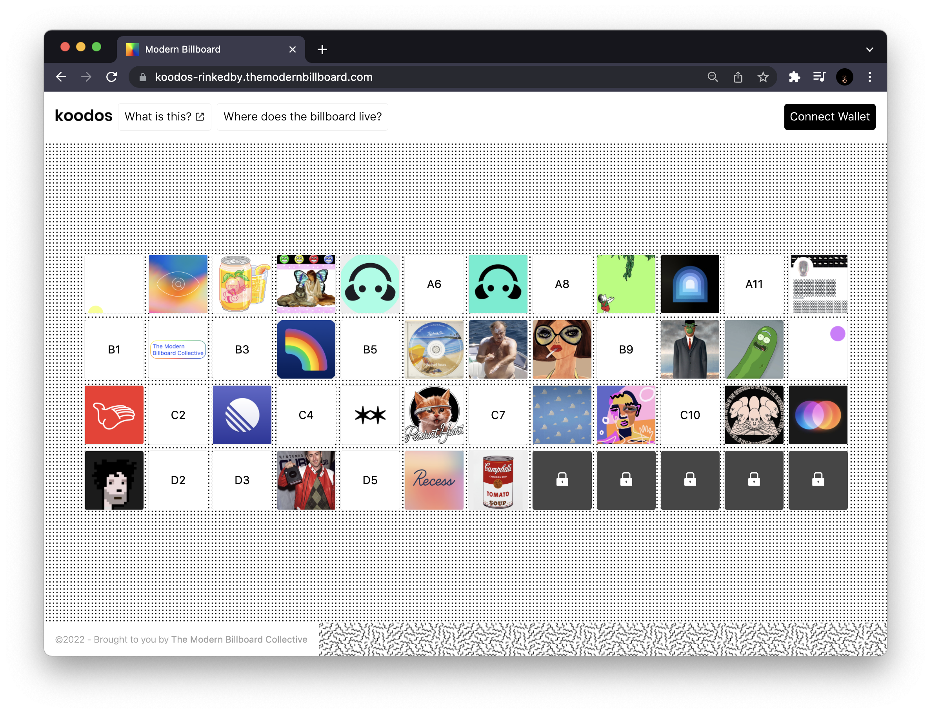Image resolution: width=931 pixels, height=714 pixels.
Task: Click the last locked billboard tile
Action: [x=818, y=480]
